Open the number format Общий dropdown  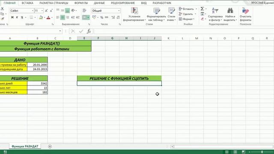pyautogui.click(x=119, y=11)
